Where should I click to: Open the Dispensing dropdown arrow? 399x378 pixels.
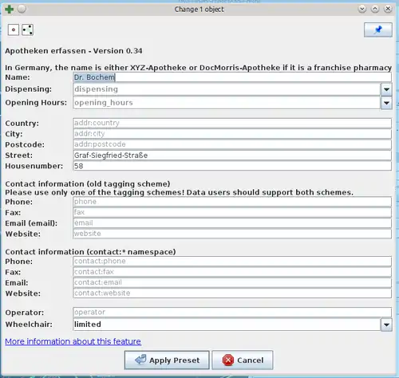point(386,89)
